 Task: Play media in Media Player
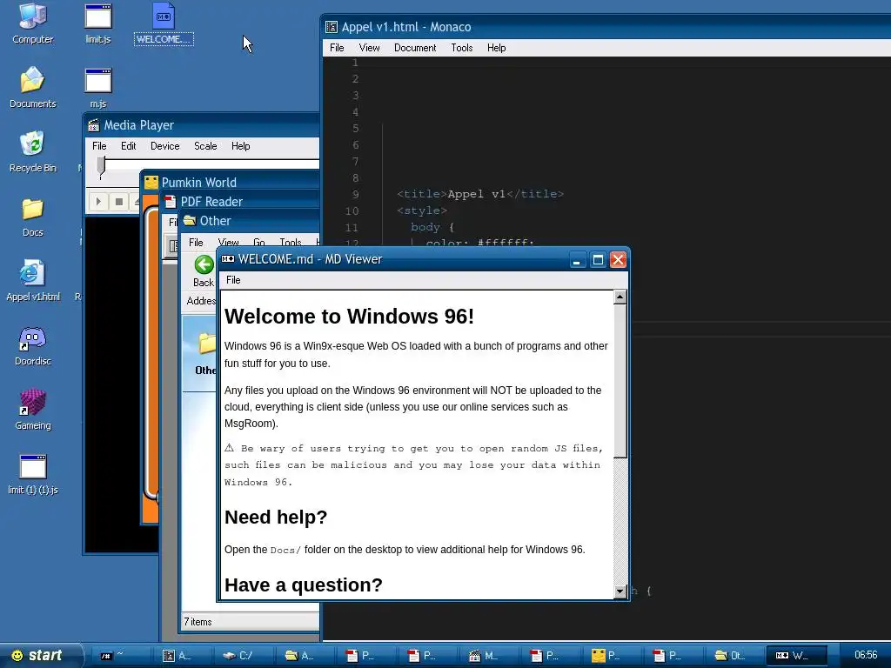coord(98,202)
